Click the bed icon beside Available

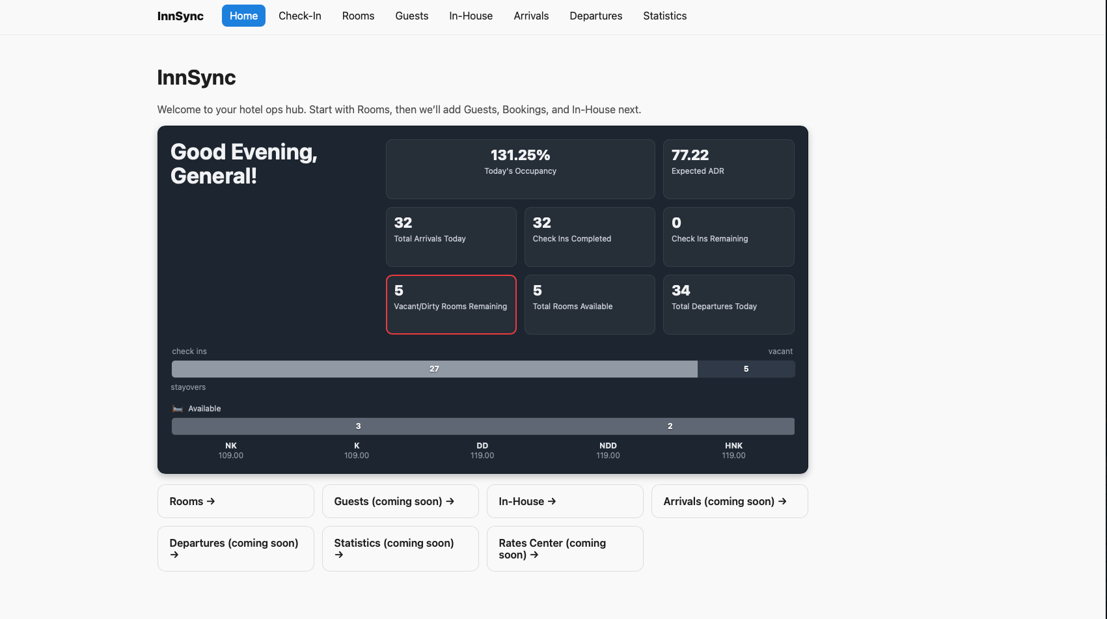coord(177,409)
